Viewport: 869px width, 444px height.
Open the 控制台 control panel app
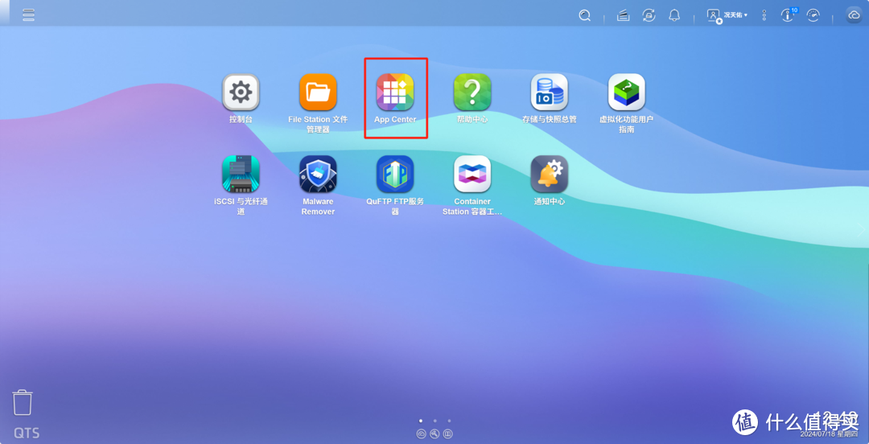coord(241,92)
